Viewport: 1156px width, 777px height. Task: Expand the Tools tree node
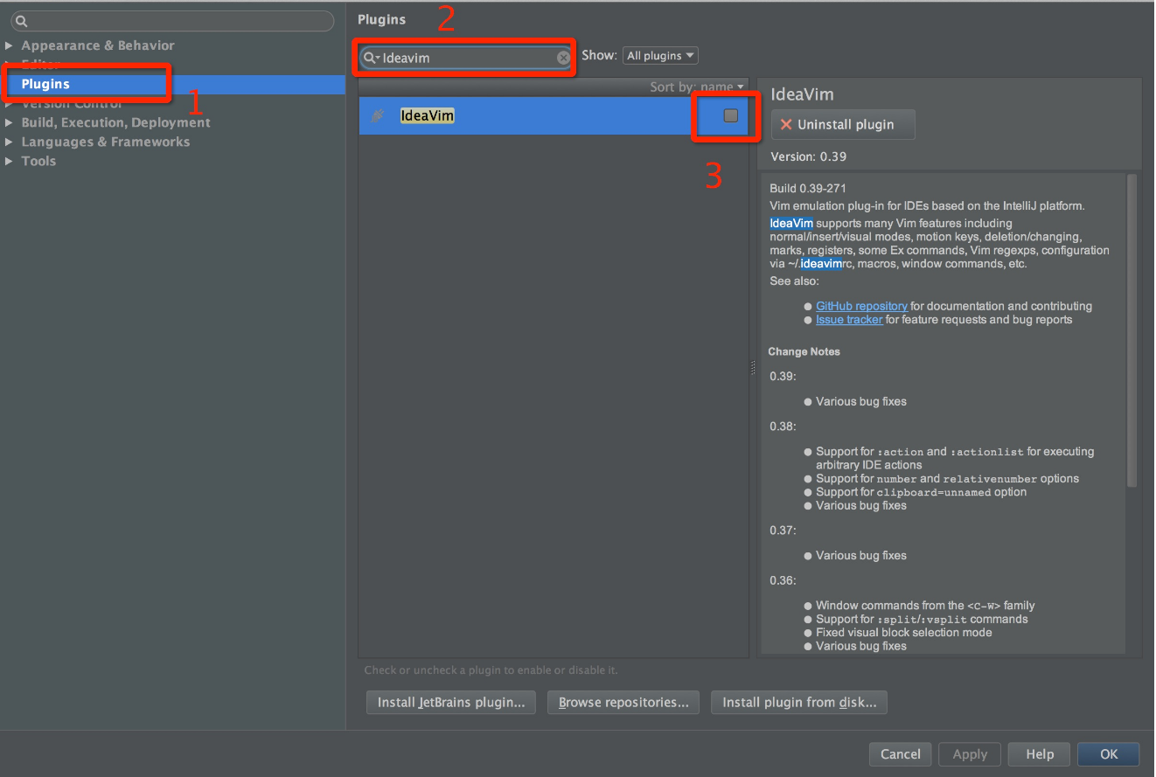click(x=9, y=161)
